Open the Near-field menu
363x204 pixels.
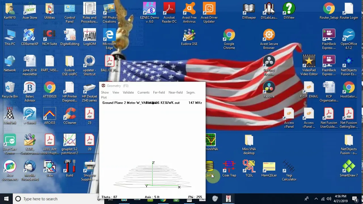pos(176,92)
